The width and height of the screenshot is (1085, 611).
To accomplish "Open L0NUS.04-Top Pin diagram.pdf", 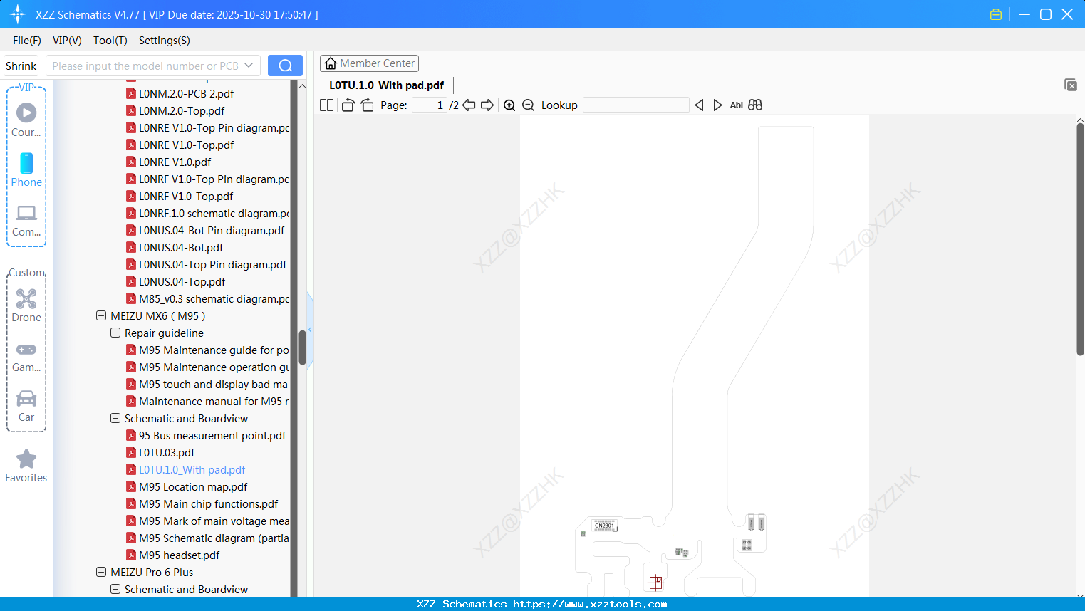I will coord(212,264).
